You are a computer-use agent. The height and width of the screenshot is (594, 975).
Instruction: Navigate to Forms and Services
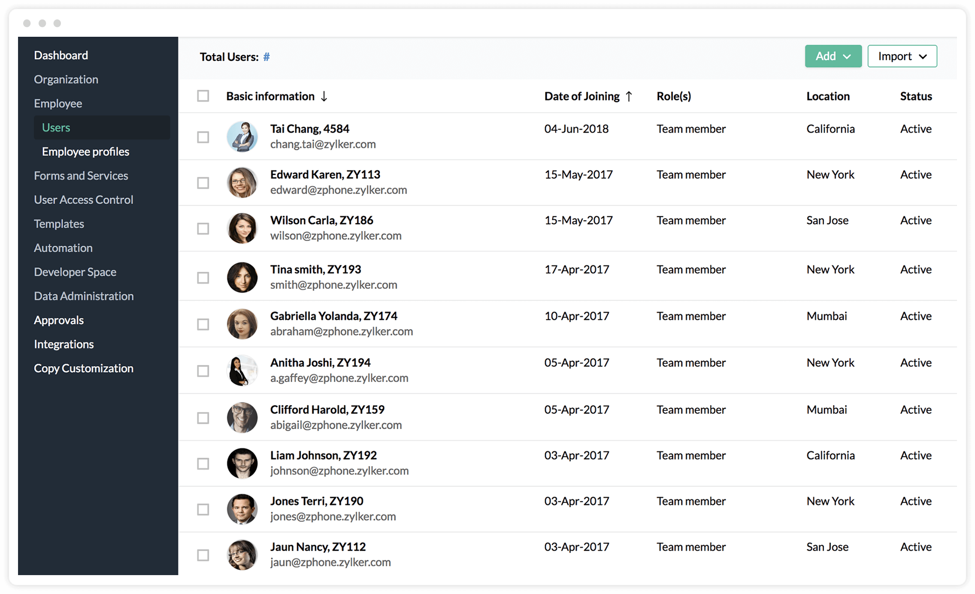(x=81, y=176)
